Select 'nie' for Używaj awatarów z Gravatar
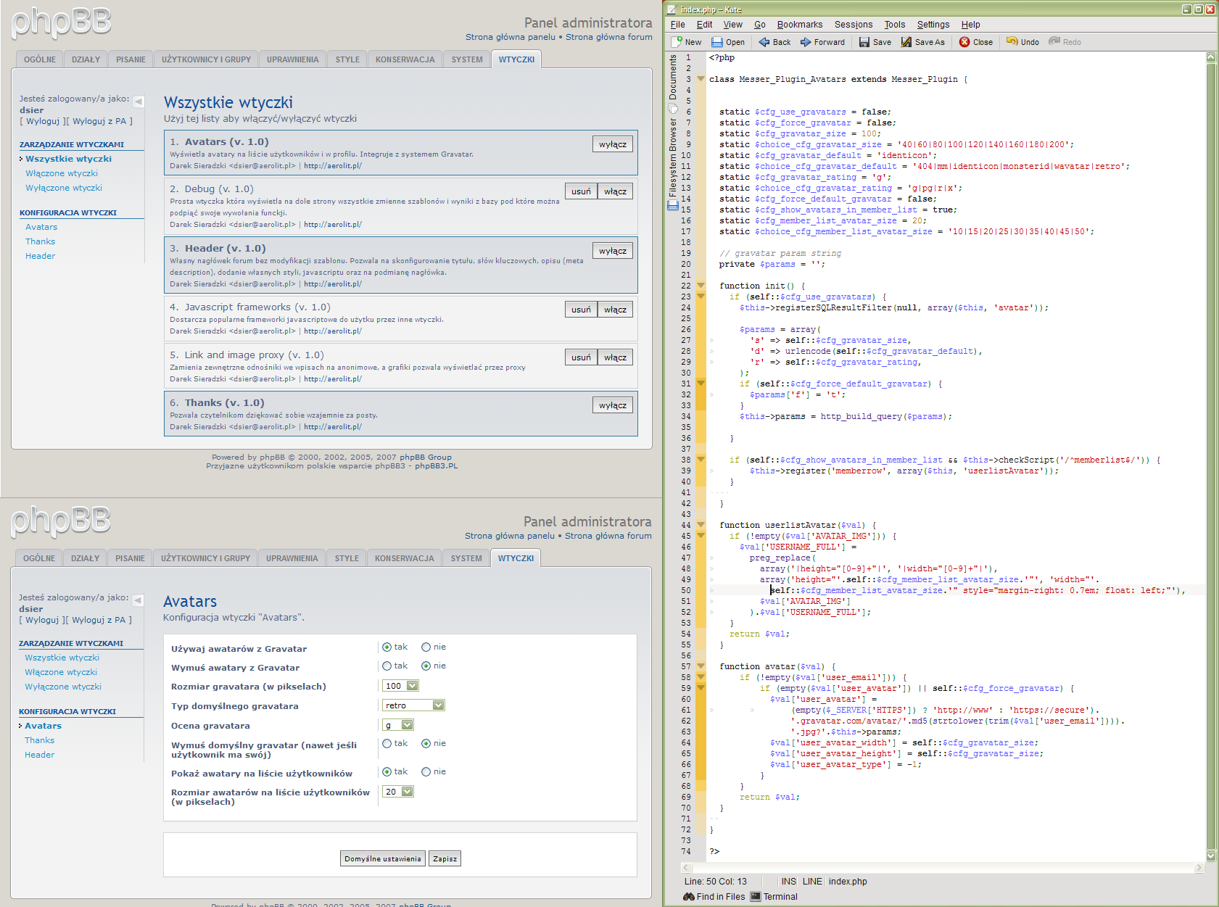 (x=426, y=647)
